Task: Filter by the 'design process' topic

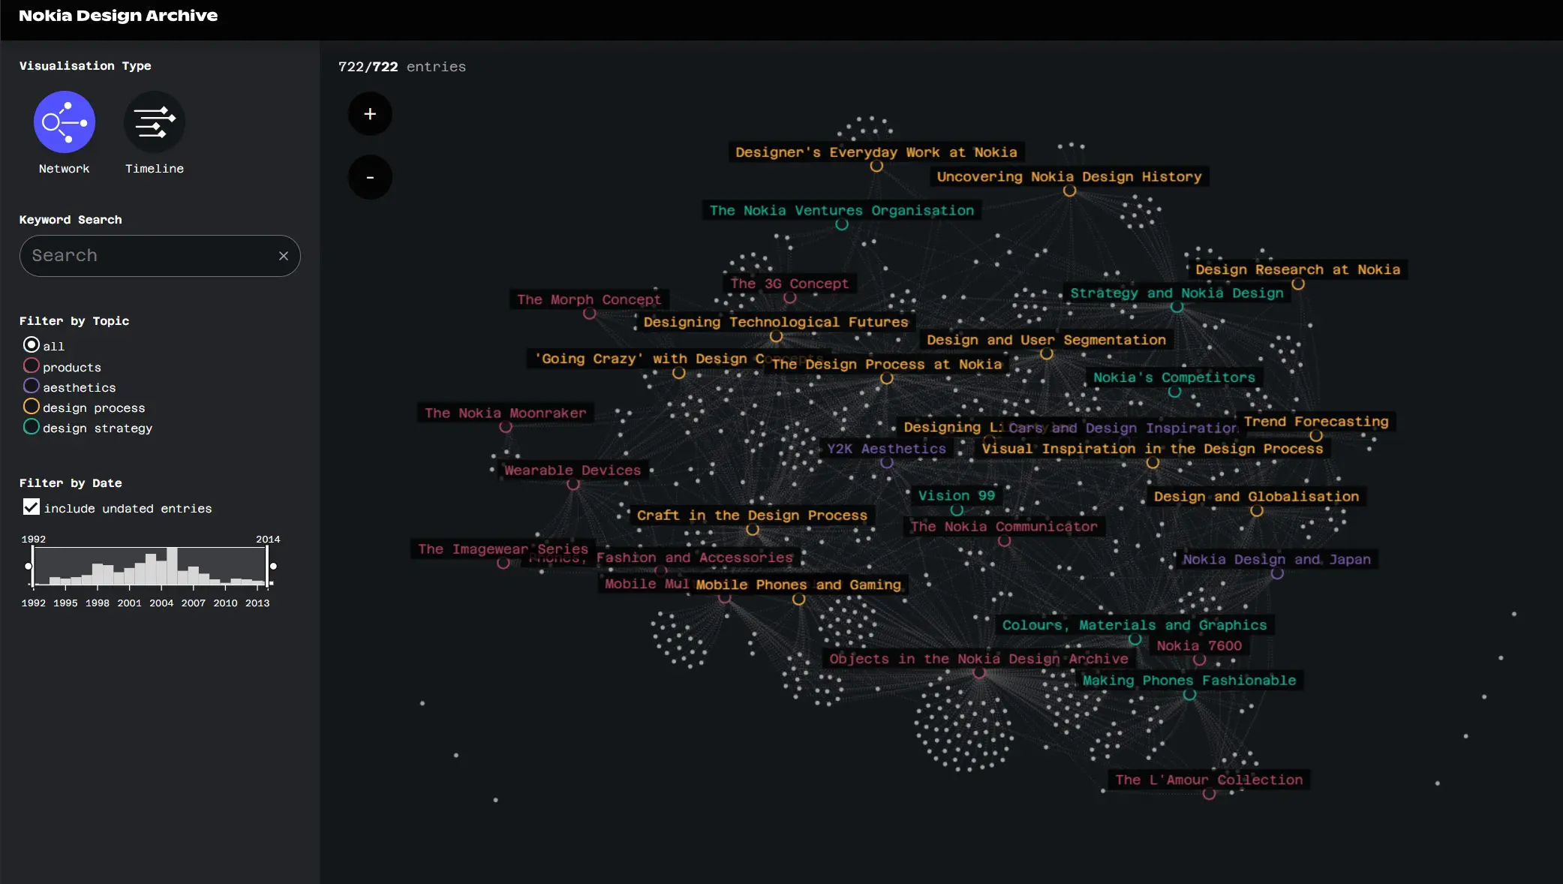Action: click(32, 406)
